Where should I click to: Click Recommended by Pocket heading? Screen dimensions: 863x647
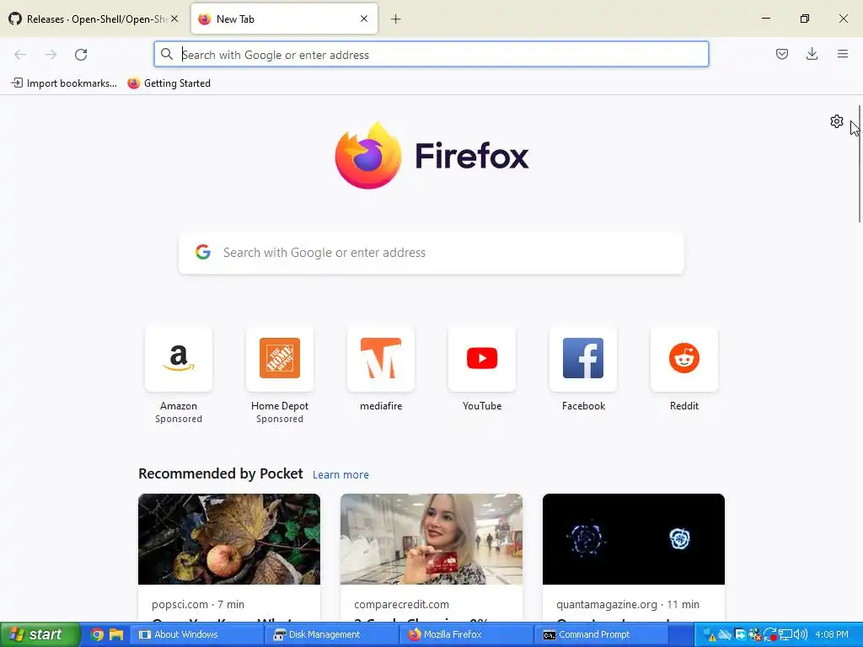(220, 473)
